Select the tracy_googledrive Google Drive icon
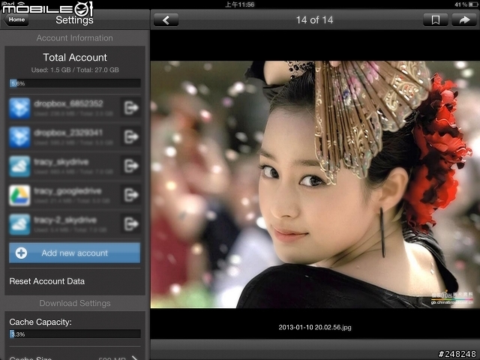Image resolution: width=480 pixels, height=360 pixels. pos(19,195)
